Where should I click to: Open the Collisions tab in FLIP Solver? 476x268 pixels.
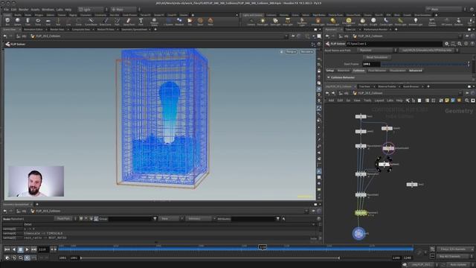(358, 71)
